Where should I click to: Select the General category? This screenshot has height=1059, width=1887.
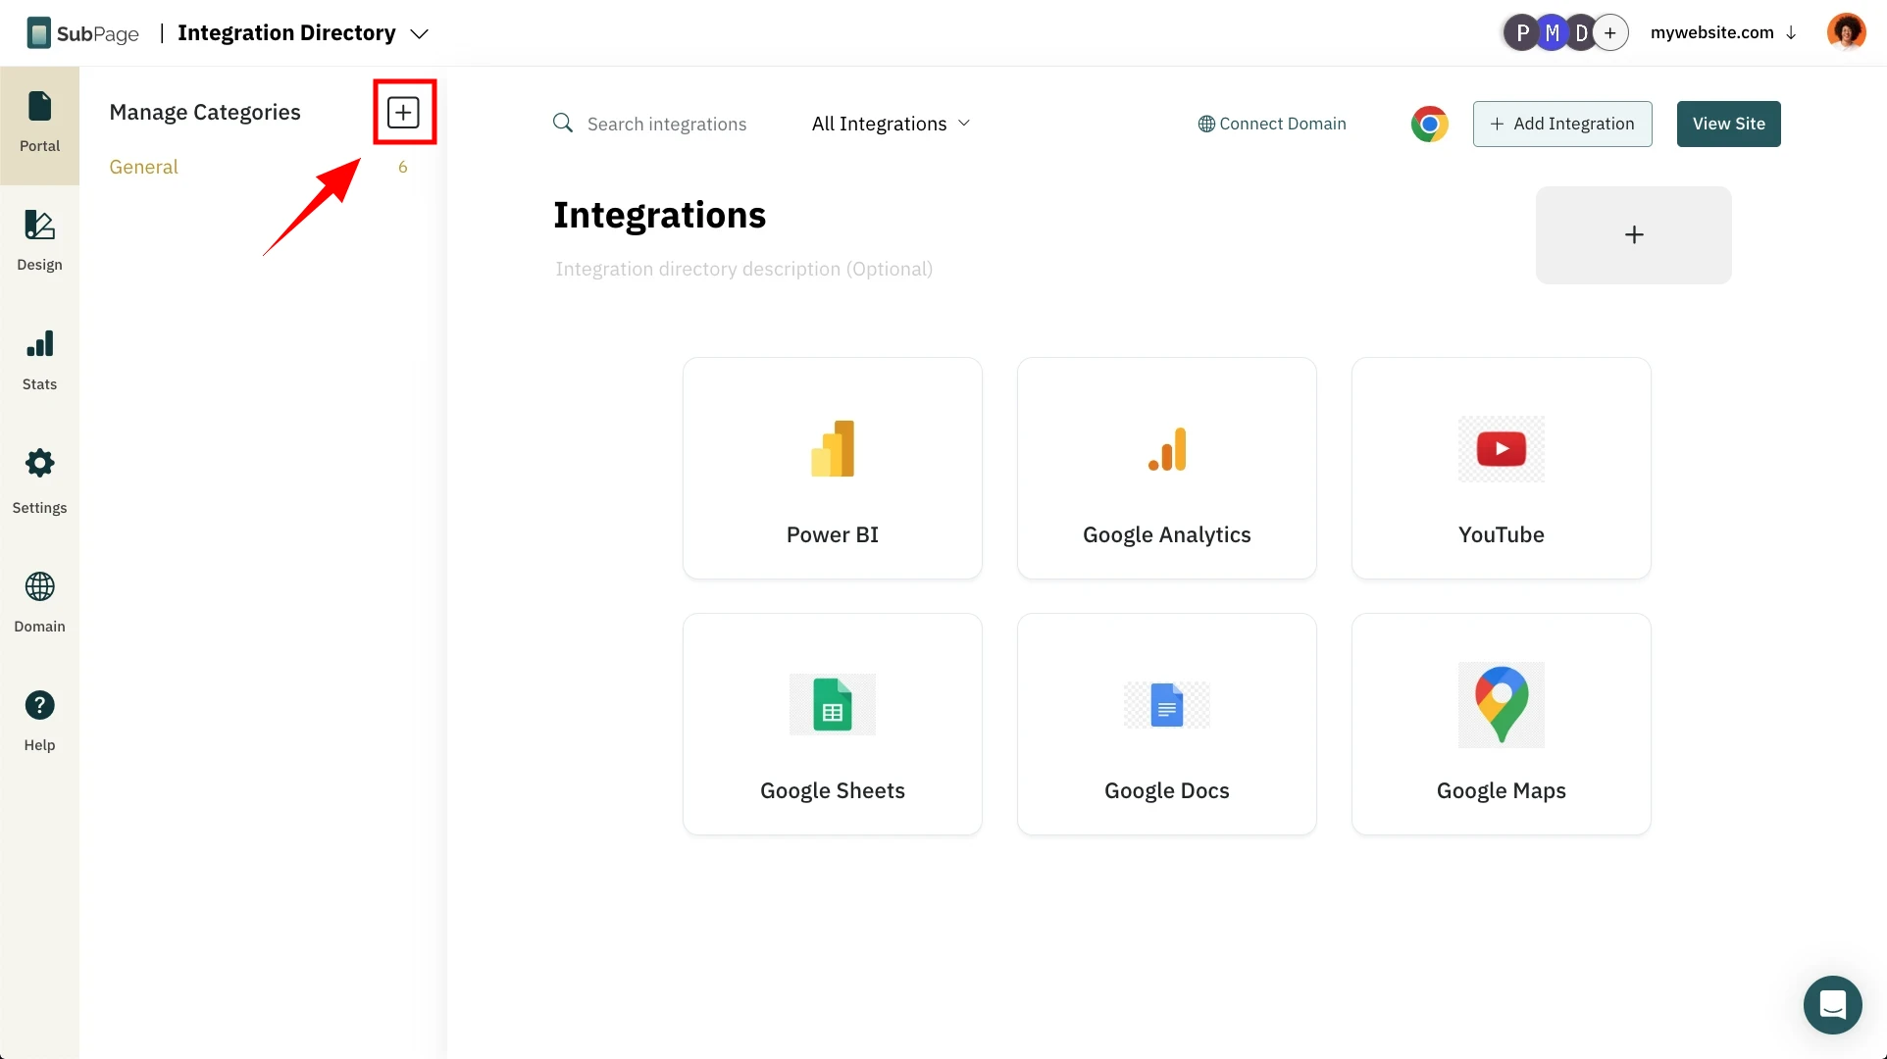point(143,167)
